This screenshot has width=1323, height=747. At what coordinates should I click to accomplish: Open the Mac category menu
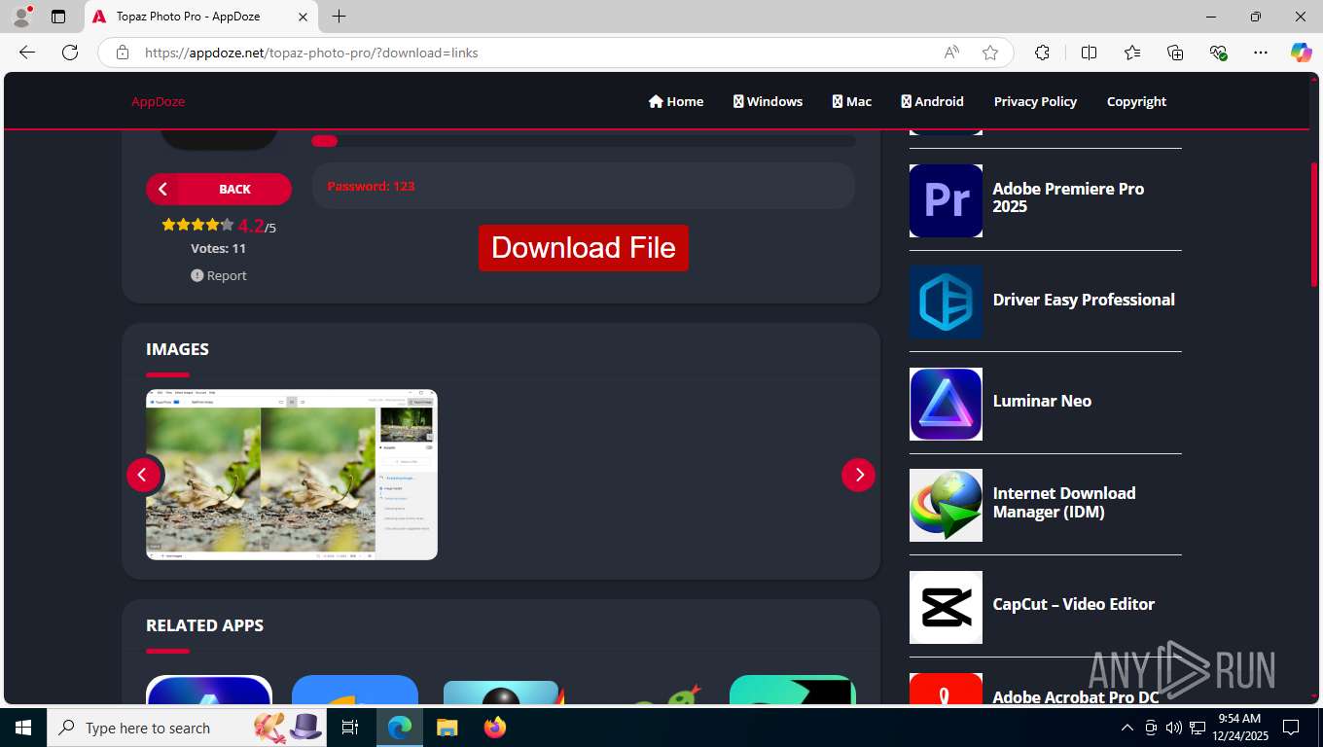tap(852, 101)
